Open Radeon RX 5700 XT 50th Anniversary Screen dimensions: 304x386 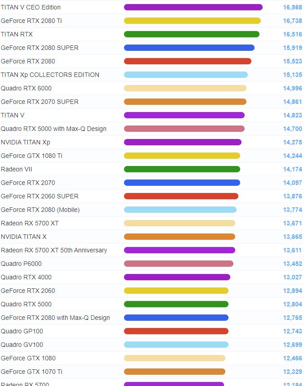click(54, 250)
